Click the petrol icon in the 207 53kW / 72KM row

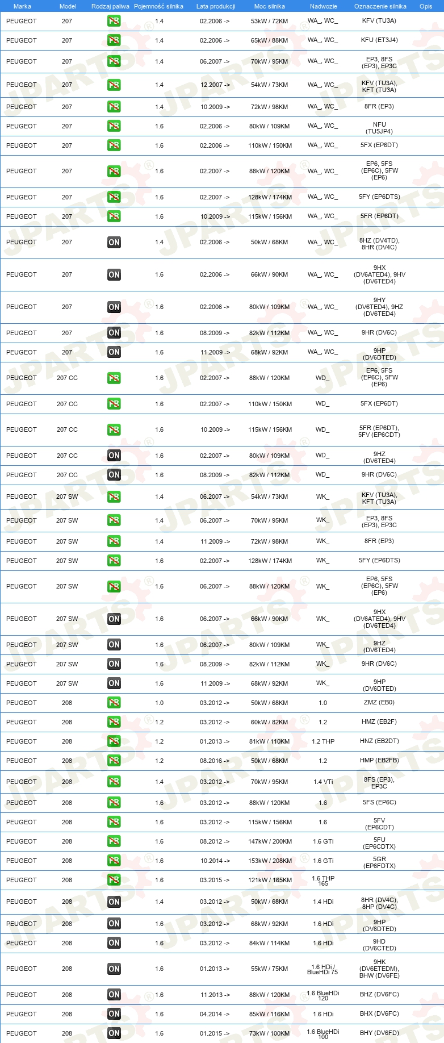114,21
